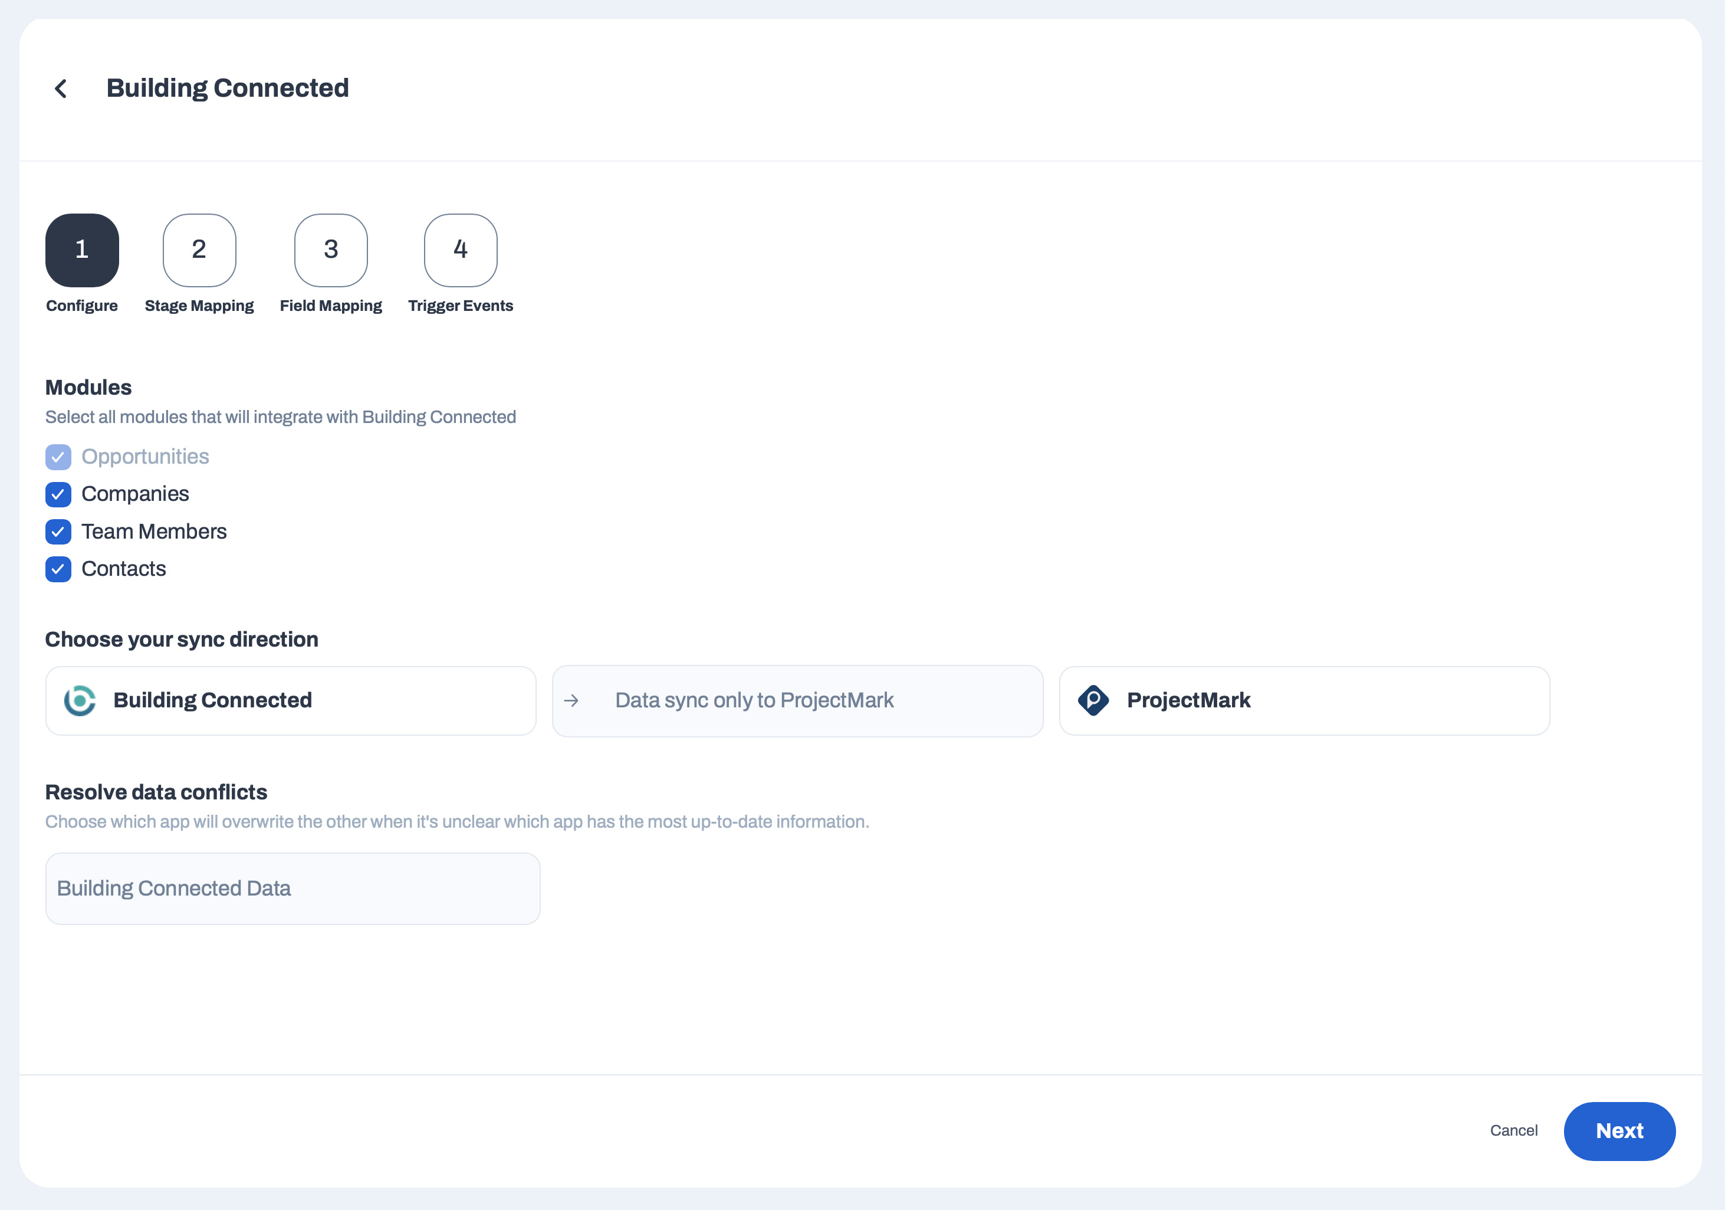Uncheck the Companies module checkbox
Image resolution: width=1725 pixels, height=1210 pixels.
[x=58, y=494]
